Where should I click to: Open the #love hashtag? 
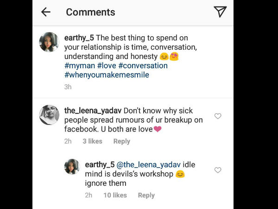coord(107,65)
